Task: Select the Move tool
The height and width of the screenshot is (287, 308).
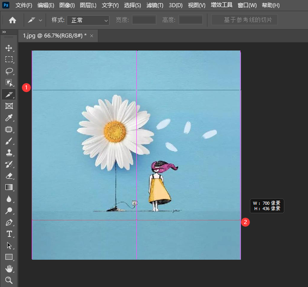Action: [8, 48]
